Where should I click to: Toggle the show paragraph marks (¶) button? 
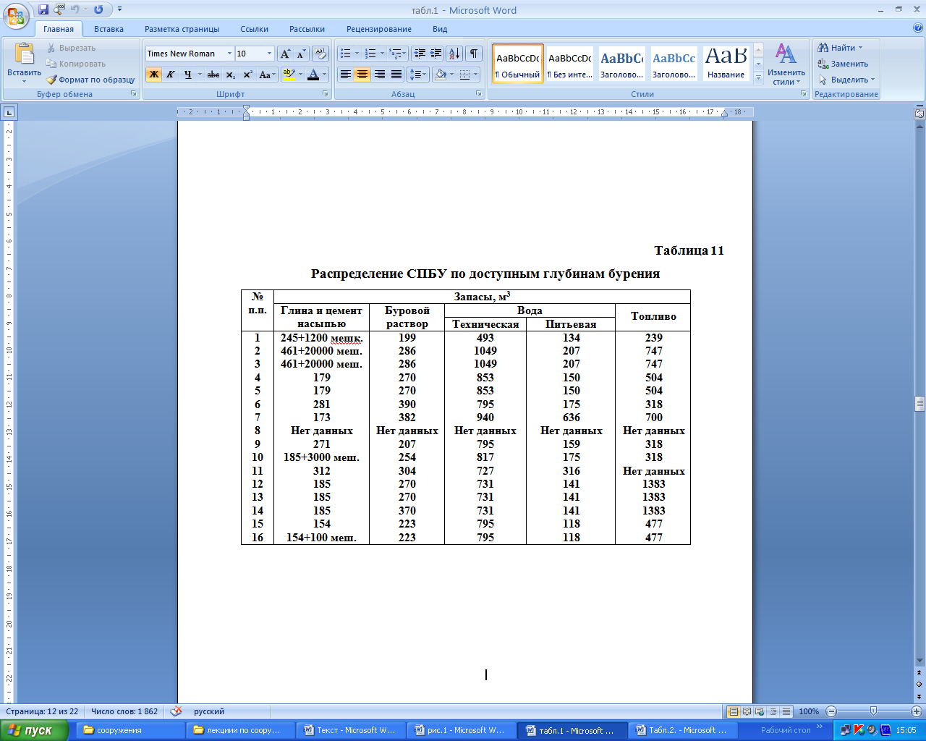pyautogui.click(x=474, y=54)
